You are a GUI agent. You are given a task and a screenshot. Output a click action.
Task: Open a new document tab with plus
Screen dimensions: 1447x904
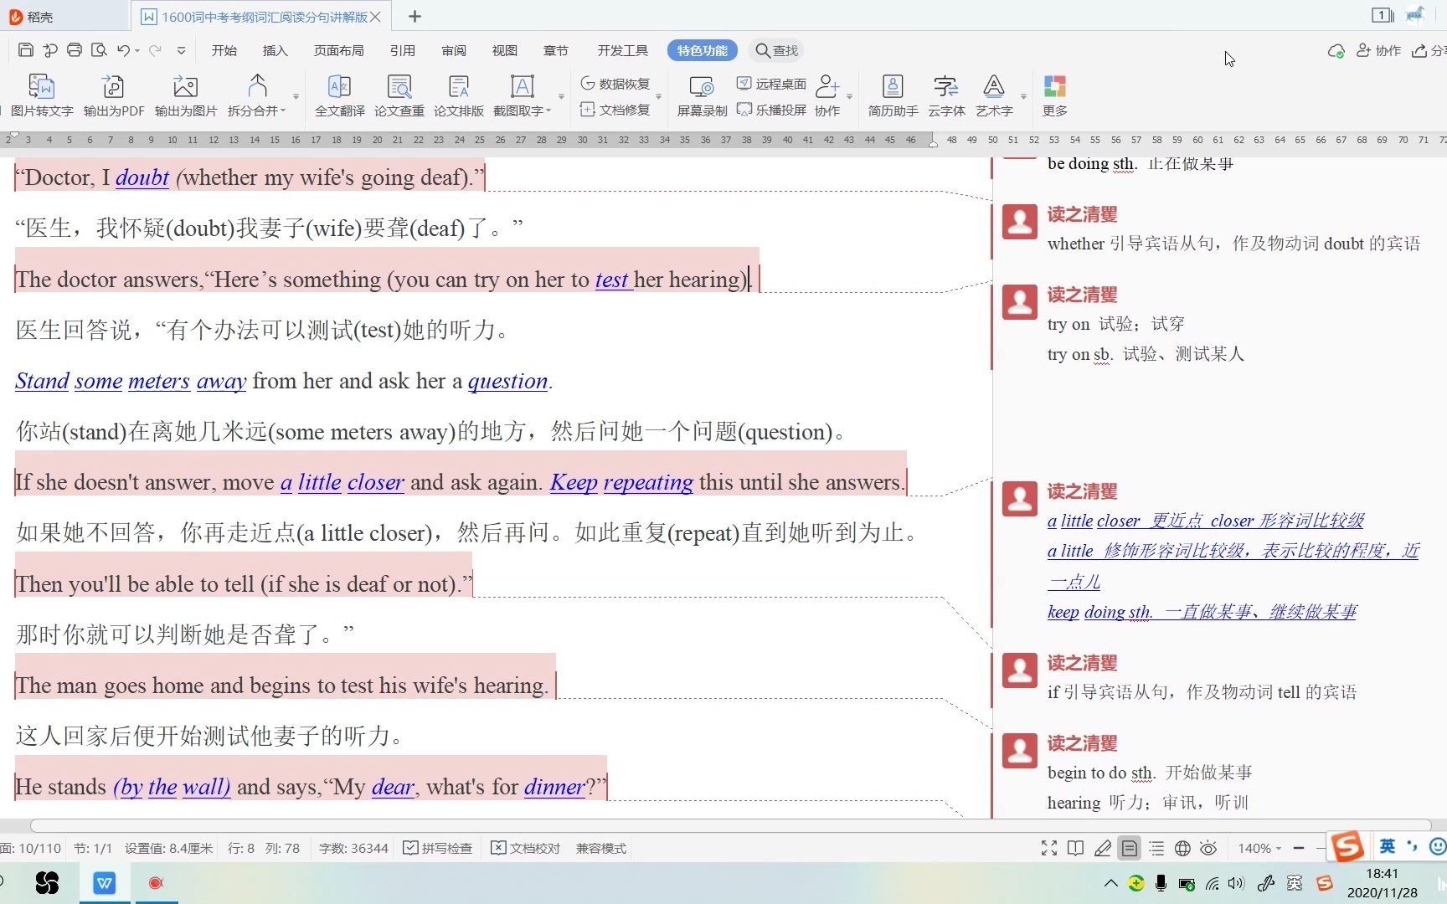tap(415, 16)
